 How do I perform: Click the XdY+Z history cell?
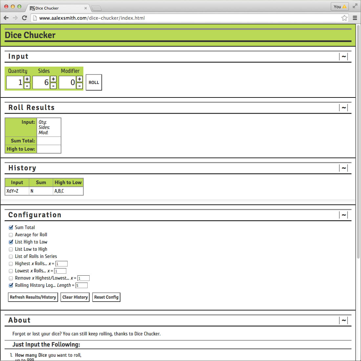(x=17, y=191)
